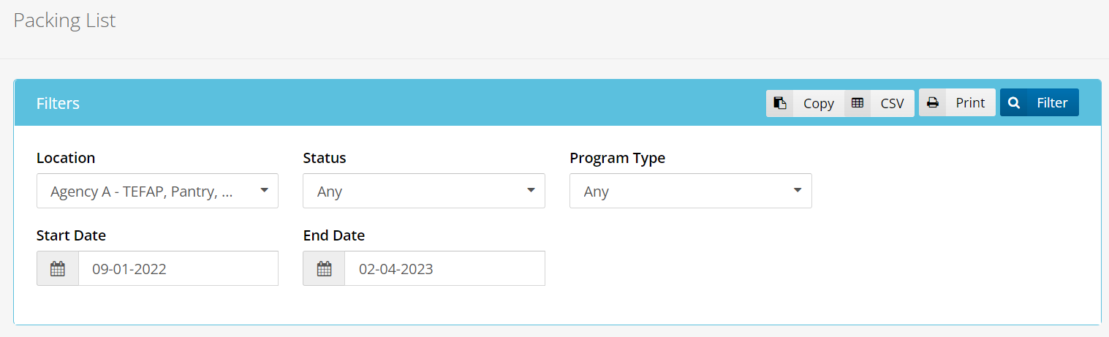Click the Packing List page title
The image size is (1109, 337).
(x=64, y=20)
